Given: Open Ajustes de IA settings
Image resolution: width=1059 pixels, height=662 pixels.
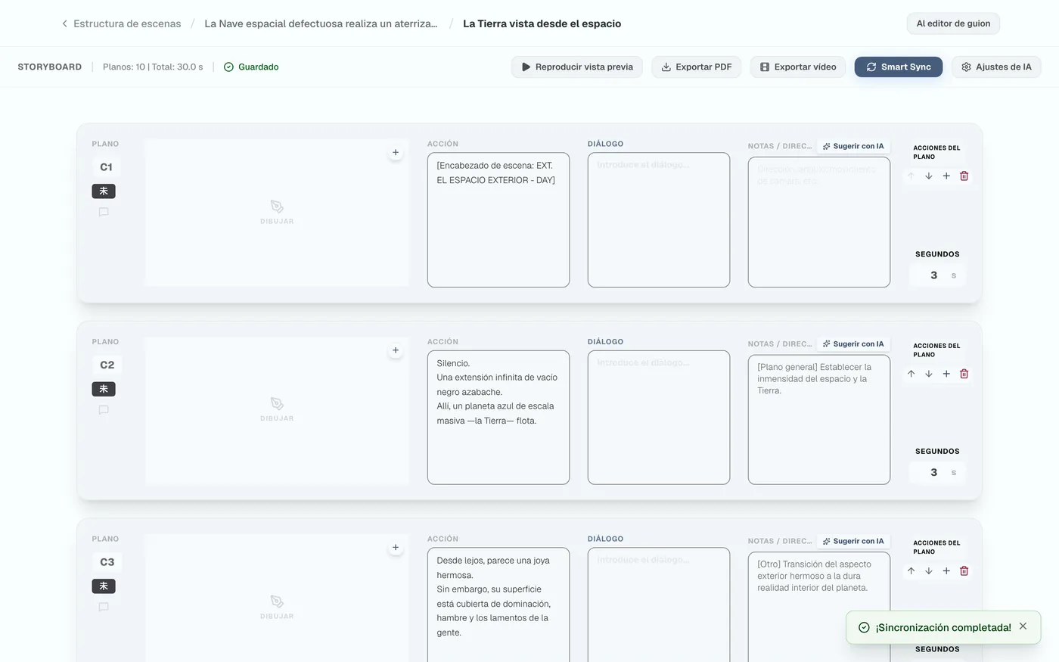Looking at the screenshot, I should (996, 67).
